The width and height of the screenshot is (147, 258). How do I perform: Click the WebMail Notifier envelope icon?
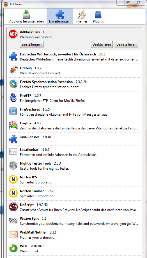coord(13,234)
